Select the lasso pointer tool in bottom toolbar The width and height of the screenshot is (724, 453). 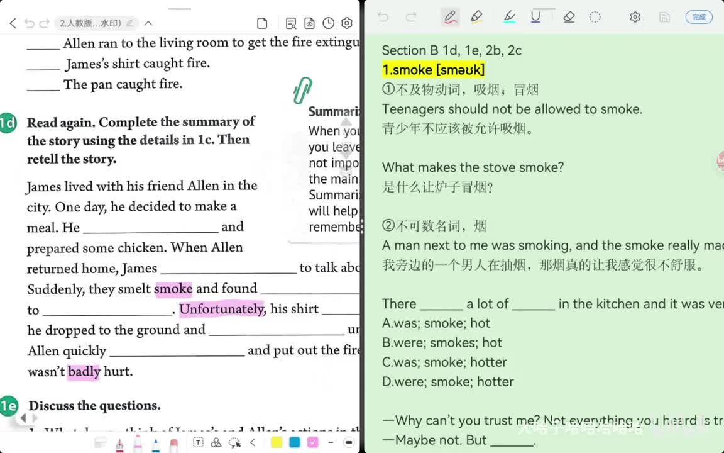pos(234,443)
